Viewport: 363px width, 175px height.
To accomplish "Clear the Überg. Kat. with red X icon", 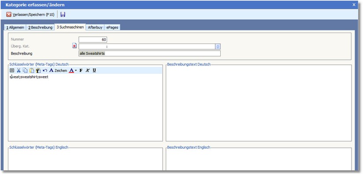I will click(74, 46).
